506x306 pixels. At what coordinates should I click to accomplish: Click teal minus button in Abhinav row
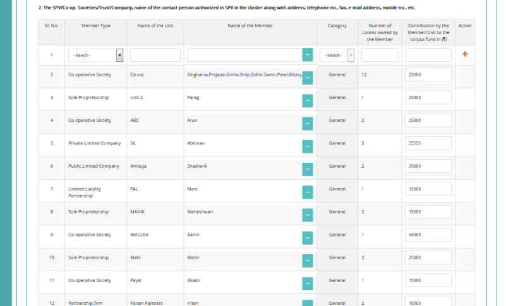coord(308,146)
